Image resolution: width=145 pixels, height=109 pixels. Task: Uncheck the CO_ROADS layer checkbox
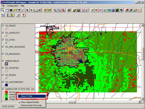coord(3,26)
